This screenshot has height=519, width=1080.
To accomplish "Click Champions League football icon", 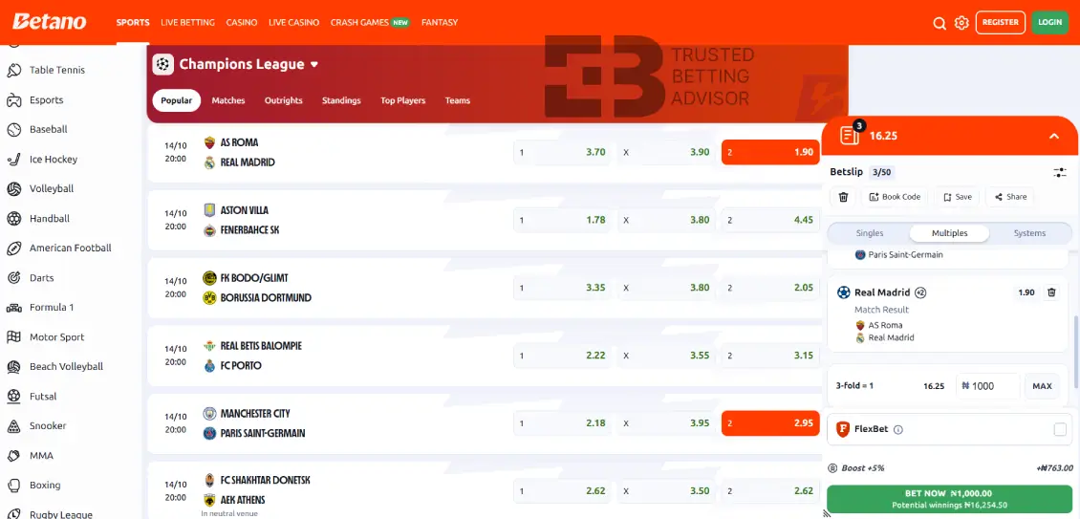I will pyautogui.click(x=162, y=64).
